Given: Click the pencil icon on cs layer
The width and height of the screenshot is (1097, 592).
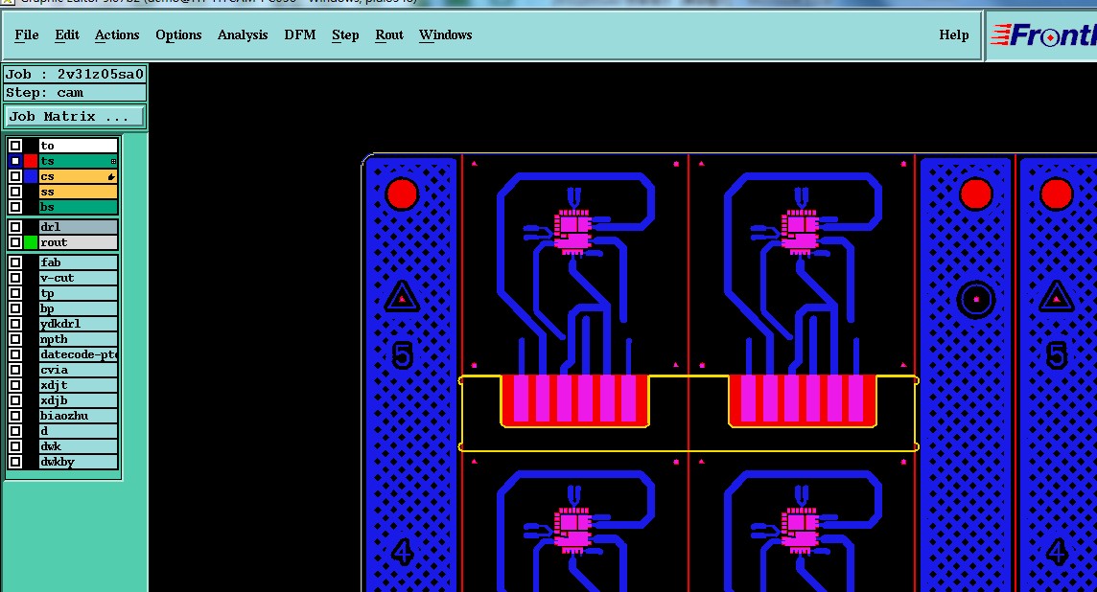Looking at the screenshot, I should 111,177.
